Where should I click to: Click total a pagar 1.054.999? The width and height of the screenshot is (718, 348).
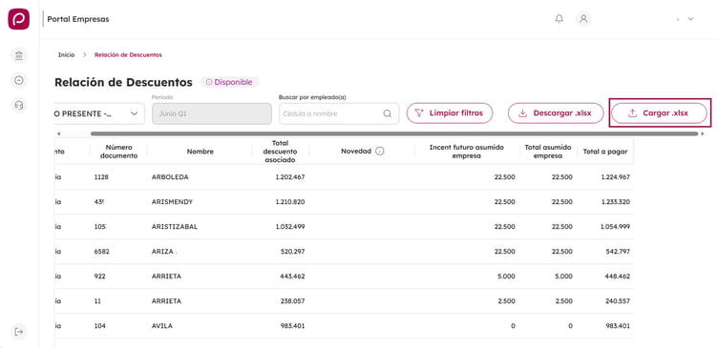coord(616,226)
